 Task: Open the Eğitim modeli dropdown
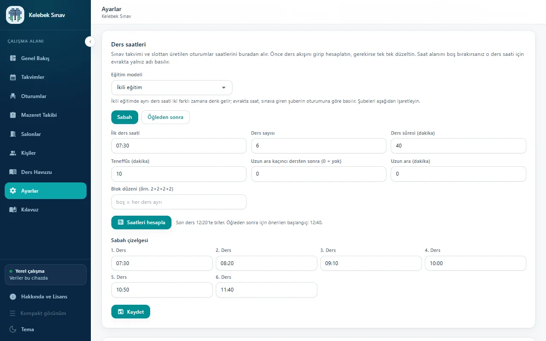172,87
